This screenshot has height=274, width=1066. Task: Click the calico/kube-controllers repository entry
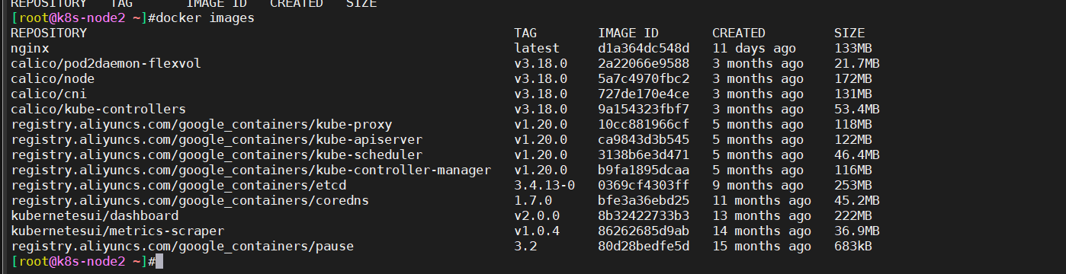(x=98, y=110)
